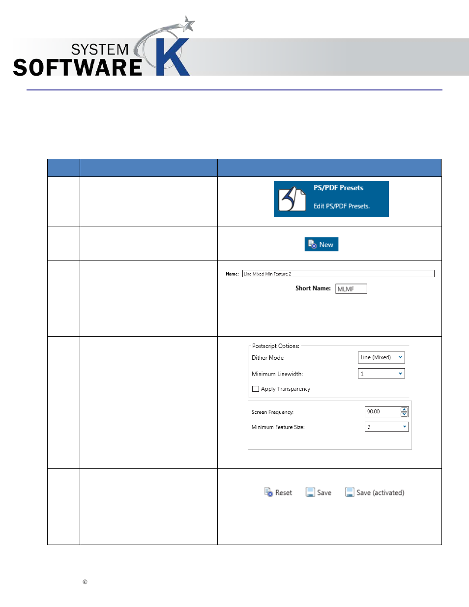Click the Save (activated) disk icon
469x607 pixels.
pos(350,492)
